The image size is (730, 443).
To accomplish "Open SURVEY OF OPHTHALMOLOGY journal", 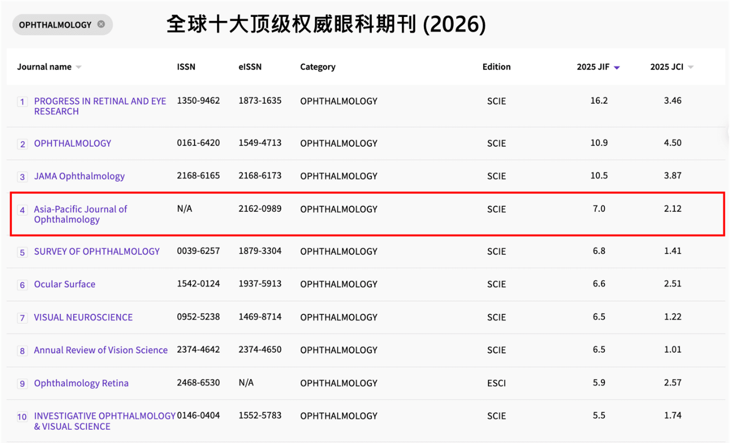I will pyautogui.click(x=97, y=251).
